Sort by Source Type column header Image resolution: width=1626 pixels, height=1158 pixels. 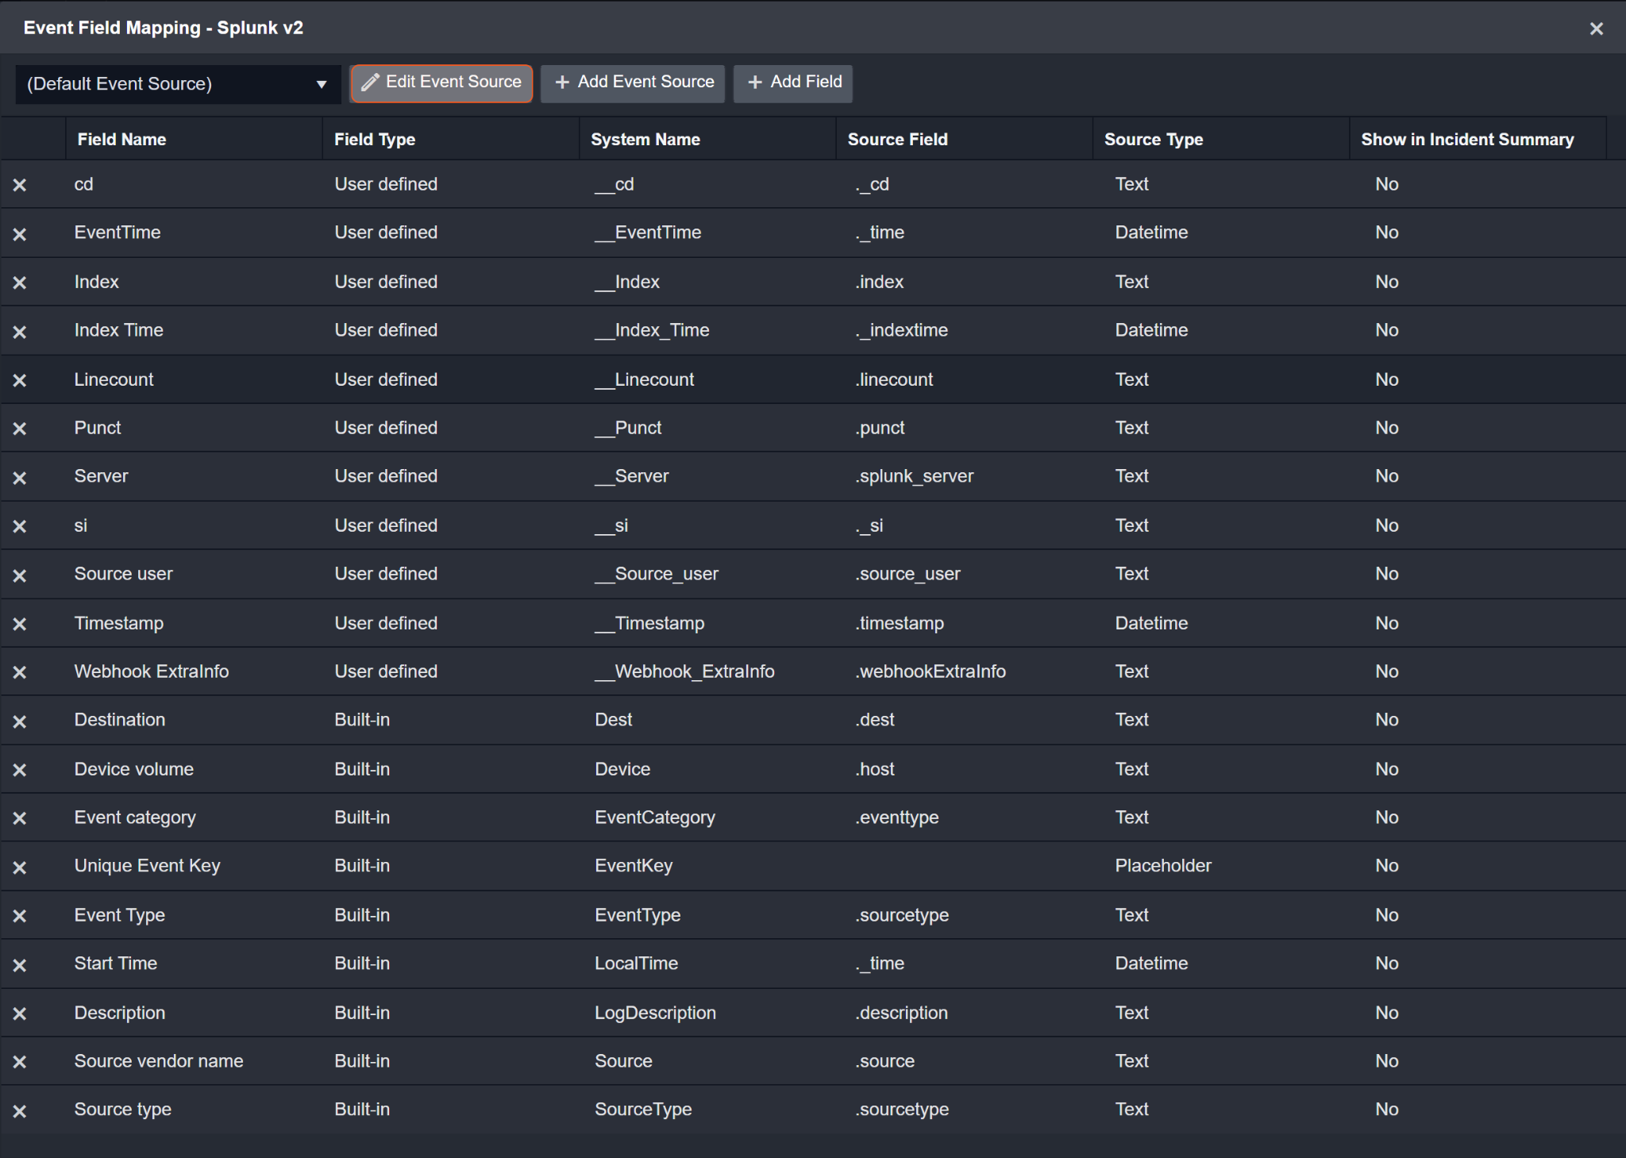(1153, 140)
